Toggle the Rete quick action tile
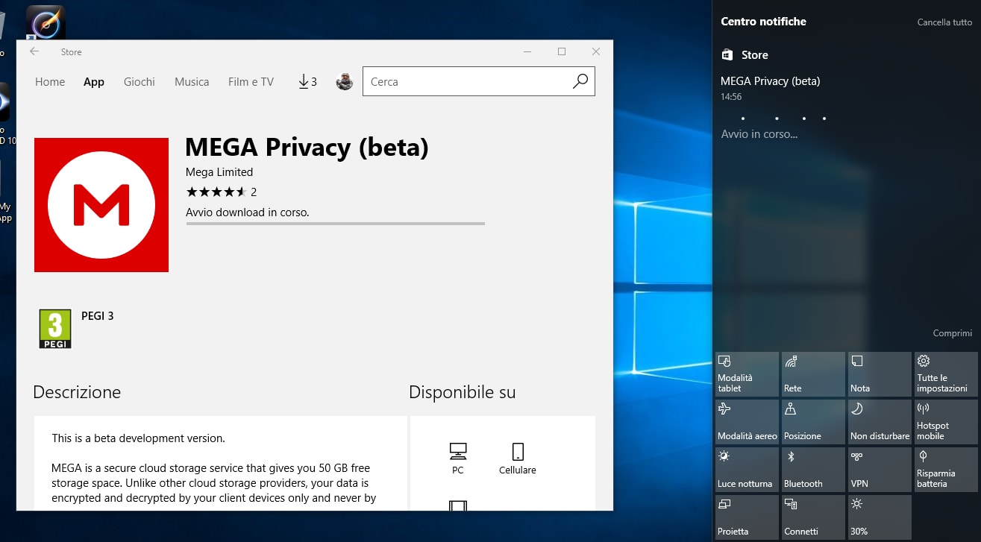Image resolution: width=981 pixels, height=542 pixels. coord(813,374)
